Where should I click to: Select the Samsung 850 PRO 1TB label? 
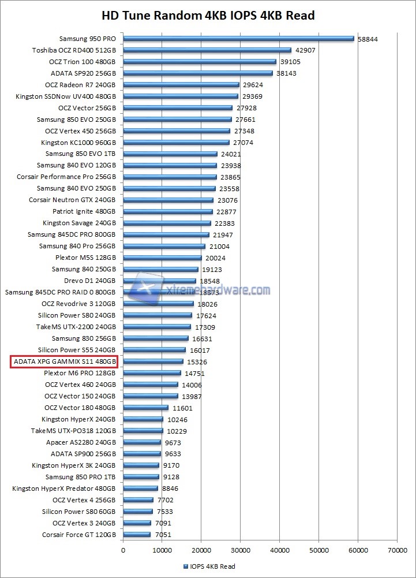(x=81, y=477)
